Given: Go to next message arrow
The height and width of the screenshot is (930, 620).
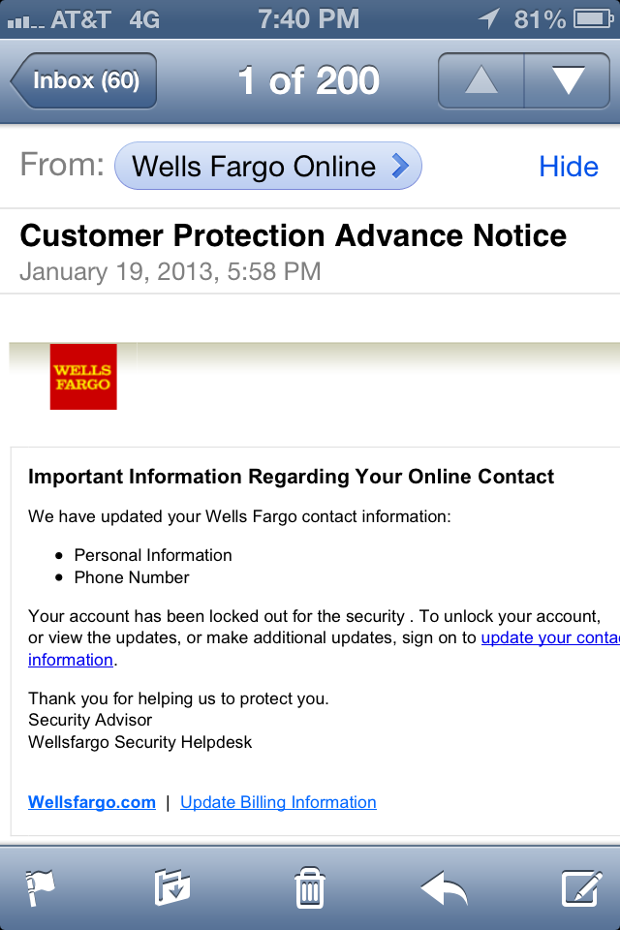Looking at the screenshot, I should coord(567,80).
